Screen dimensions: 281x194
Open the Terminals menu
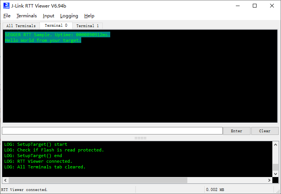[x=27, y=16]
